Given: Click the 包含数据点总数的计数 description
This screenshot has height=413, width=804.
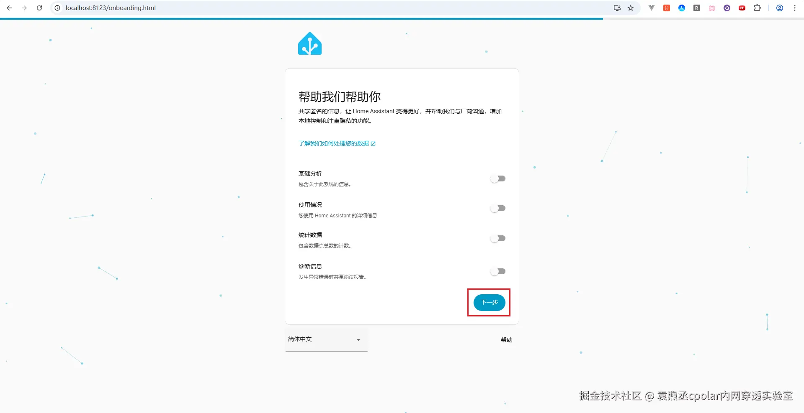Looking at the screenshot, I should click(x=325, y=246).
